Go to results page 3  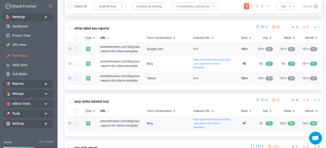[257, 6]
